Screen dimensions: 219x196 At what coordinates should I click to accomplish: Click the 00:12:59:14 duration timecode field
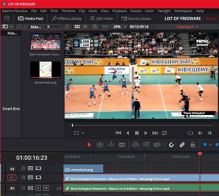coord(139,27)
